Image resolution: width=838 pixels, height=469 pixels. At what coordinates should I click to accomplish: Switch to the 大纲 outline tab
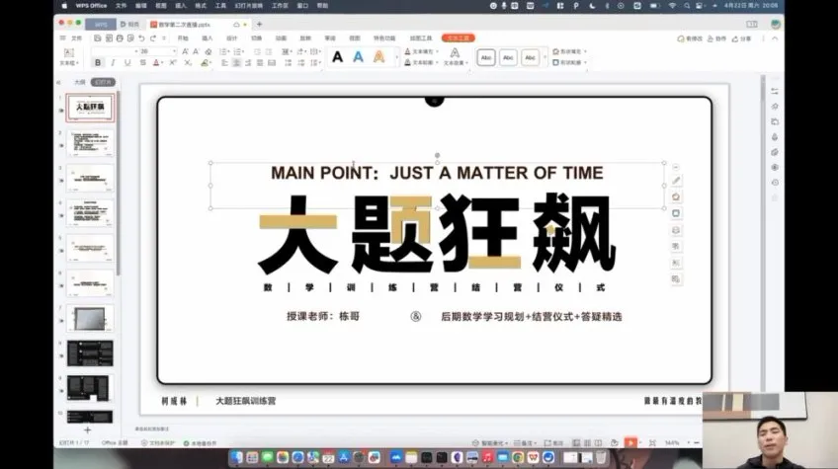79,82
